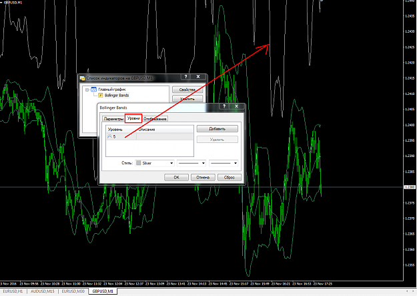Switch to the AUDUSD,M15 chart tab
This screenshot has width=417, height=296.
click(x=43, y=291)
